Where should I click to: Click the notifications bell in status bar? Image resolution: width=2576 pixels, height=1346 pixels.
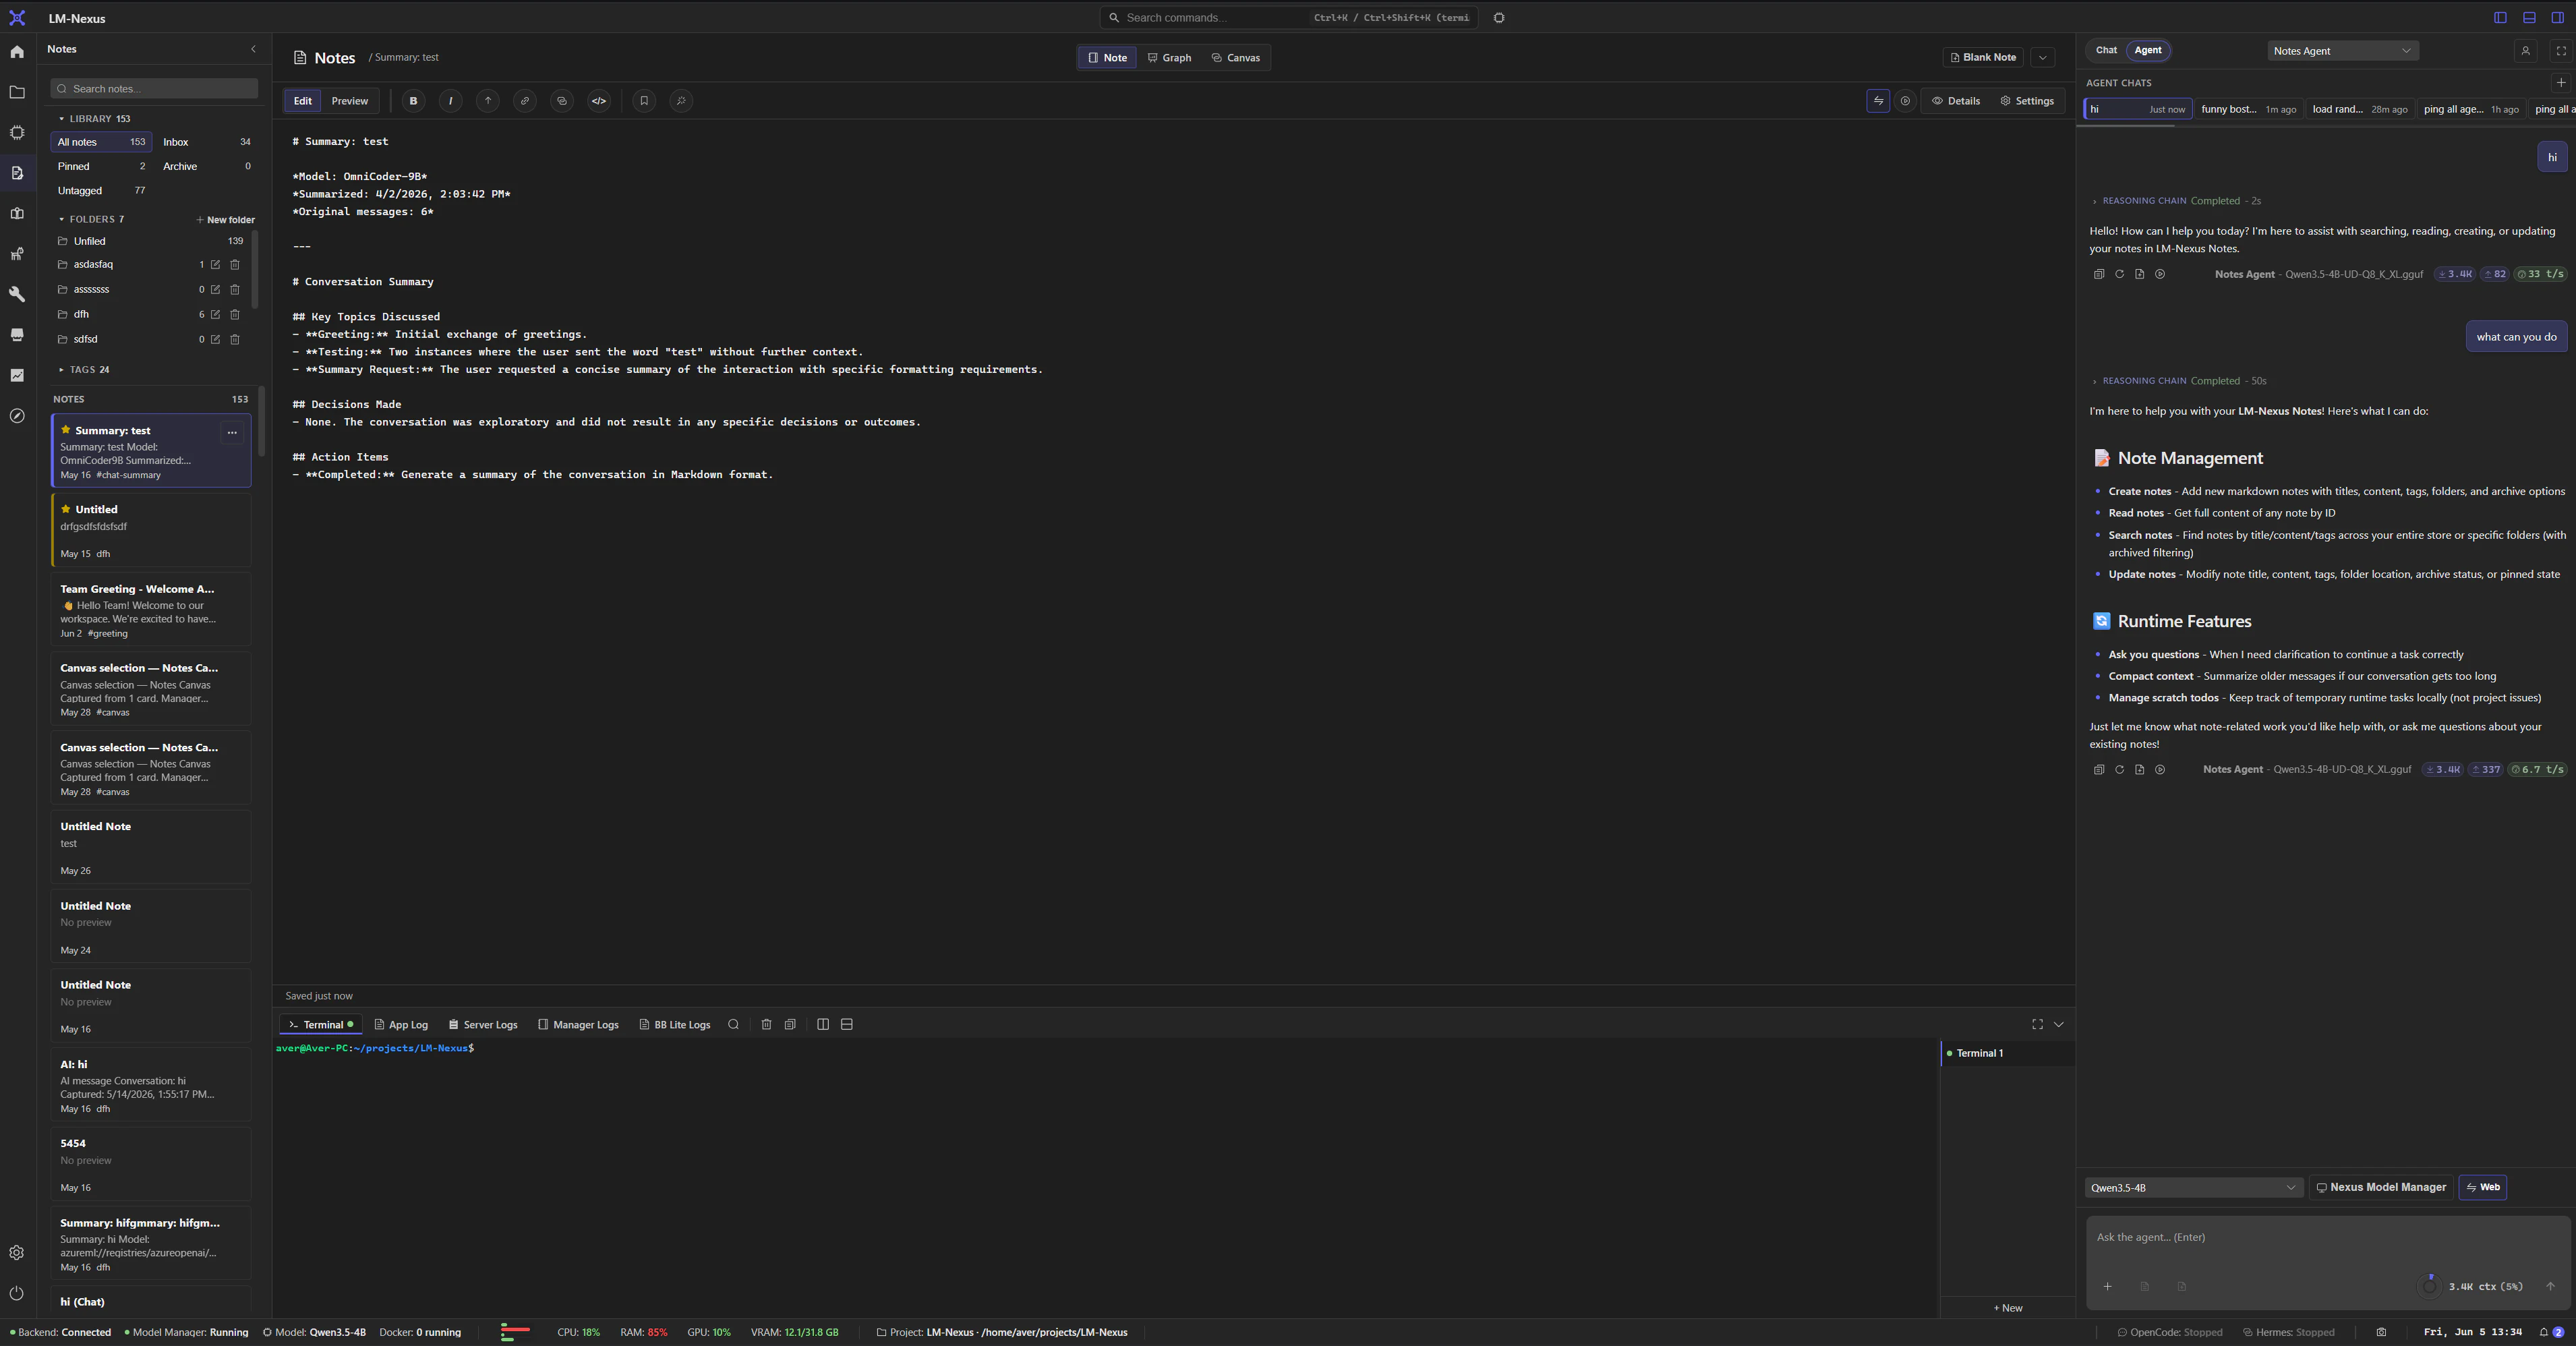[x=2544, y=1332]
